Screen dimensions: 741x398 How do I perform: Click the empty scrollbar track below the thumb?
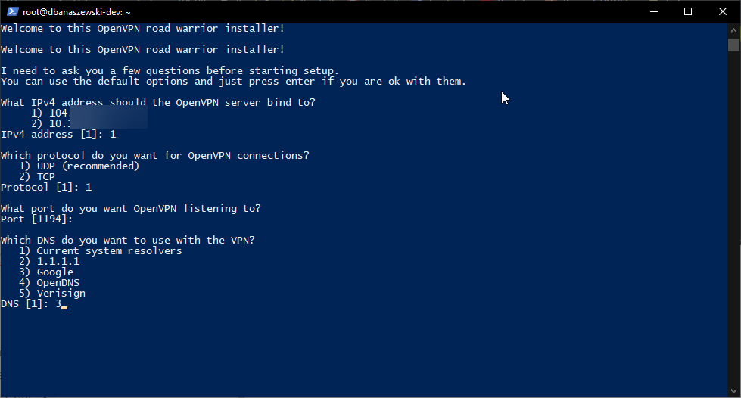(733, 227)
